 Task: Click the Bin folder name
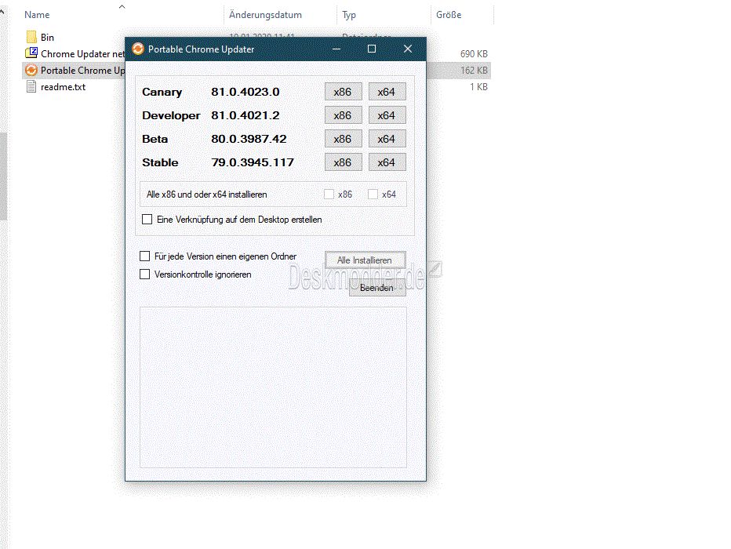[x=47, y=38]
